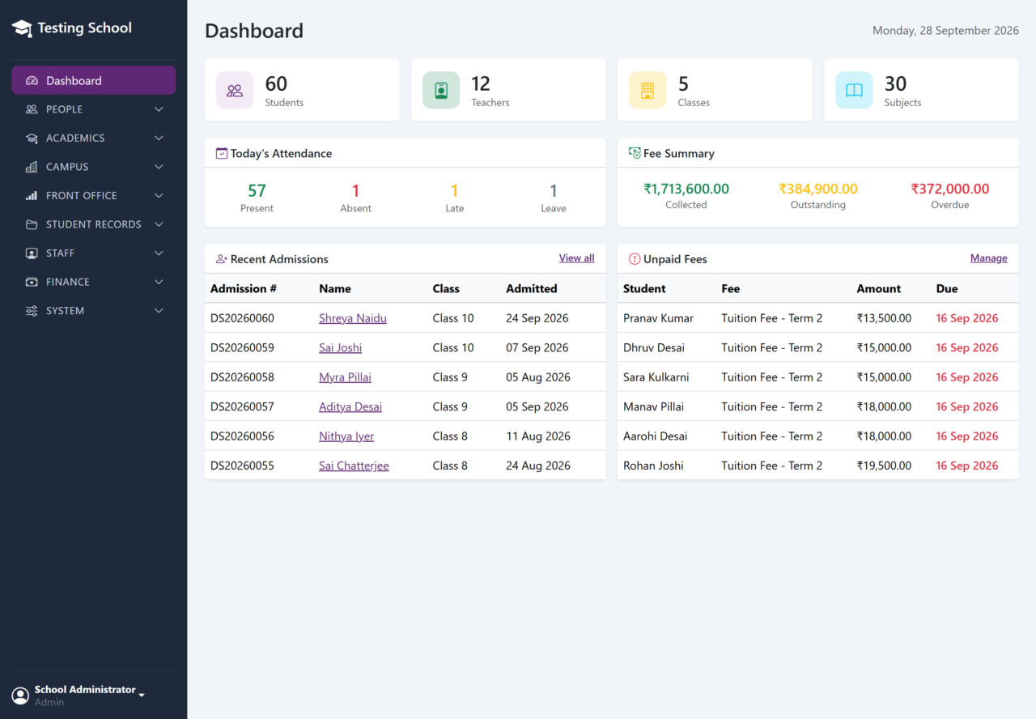Click the 60 Students stat card
The image size is (1036, 719).
click(302, 90)
